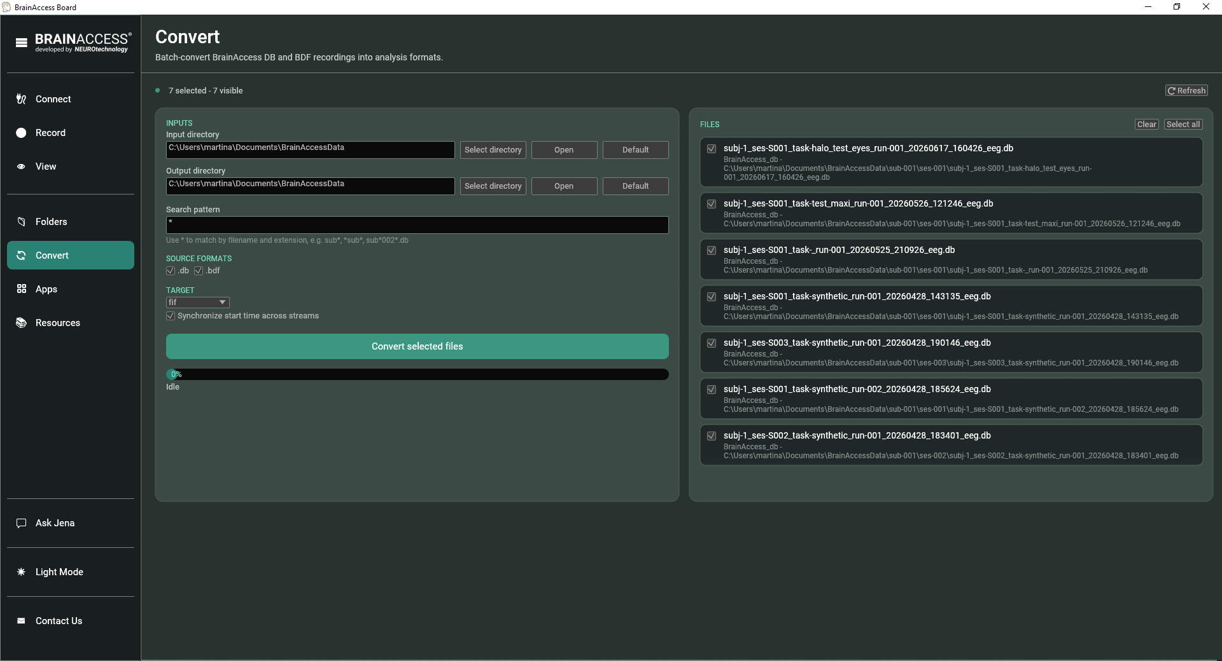Click the Record circle icon
The image size is (1222, 661).
[x=21, y=133]
